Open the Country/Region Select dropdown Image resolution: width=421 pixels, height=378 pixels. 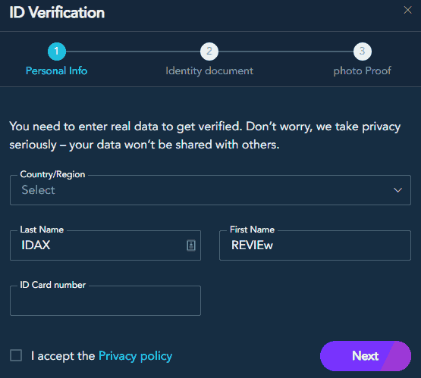coord(210,190)
